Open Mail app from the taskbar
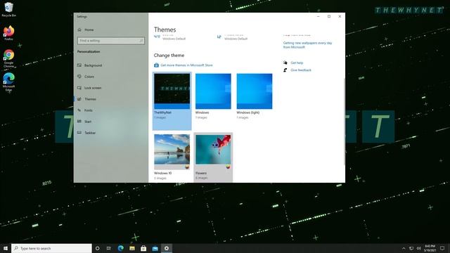The width and height of the screenshot is (450, 253). click(155, 248)
